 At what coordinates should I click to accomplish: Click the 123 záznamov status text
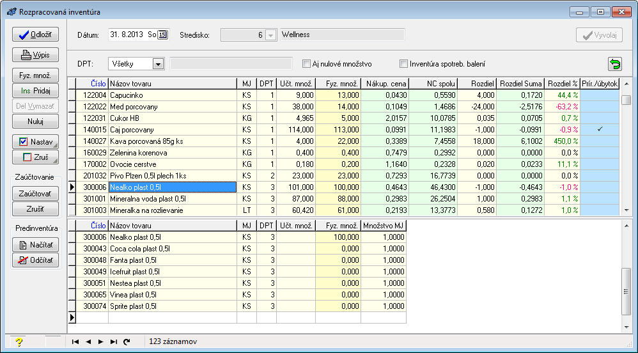[x=173, y=341]
